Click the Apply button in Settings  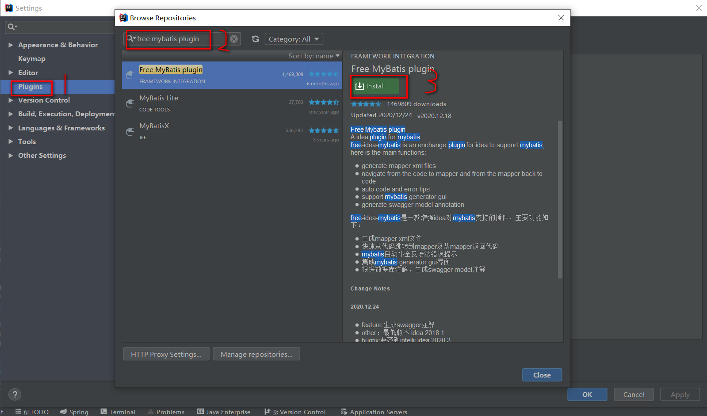click(x=680, y=394)
